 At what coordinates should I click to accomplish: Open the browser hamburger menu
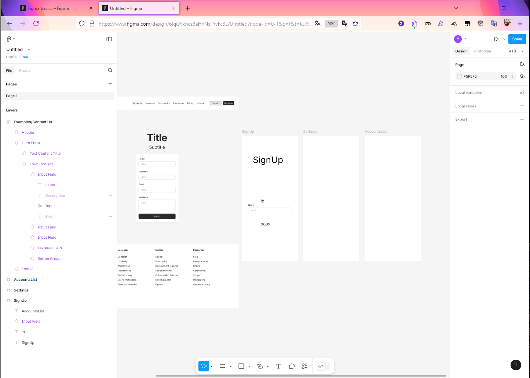(x=520, y=23)
